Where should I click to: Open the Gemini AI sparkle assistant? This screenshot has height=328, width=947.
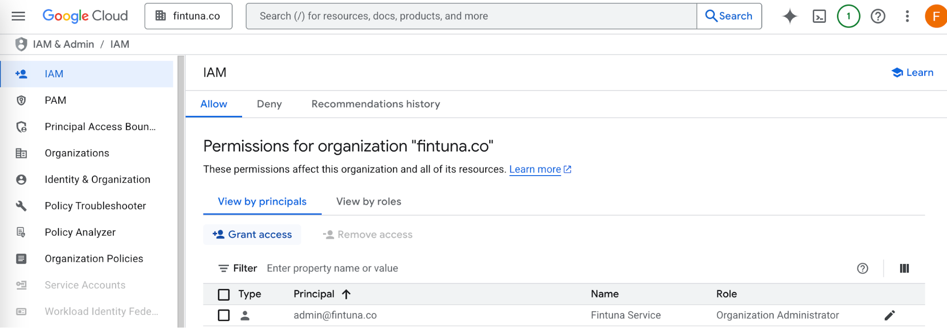click(790, 16)
